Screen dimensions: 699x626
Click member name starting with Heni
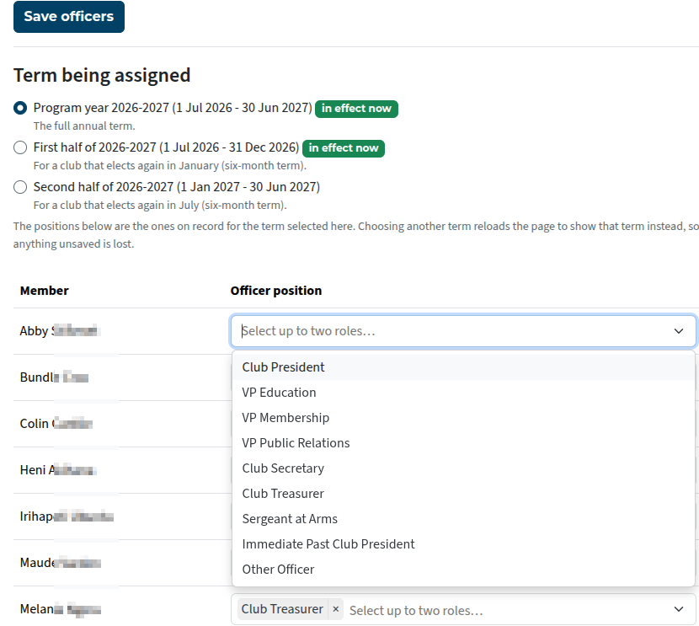click(x=58, y=470)
